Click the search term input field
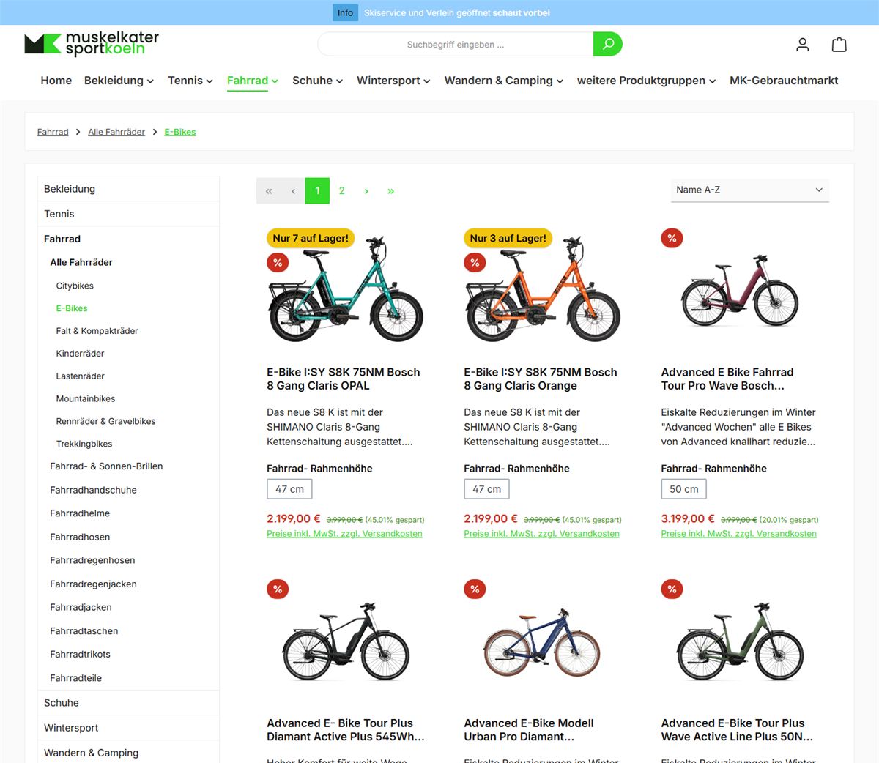The height and width of the screenshot is (763, 879). 456,44
